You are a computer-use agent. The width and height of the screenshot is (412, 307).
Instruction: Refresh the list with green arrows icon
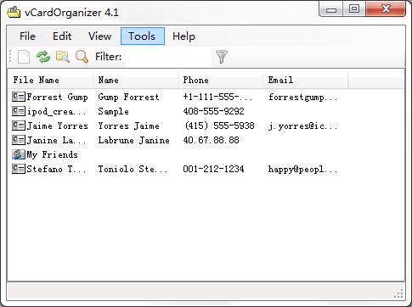click(43, 57)
